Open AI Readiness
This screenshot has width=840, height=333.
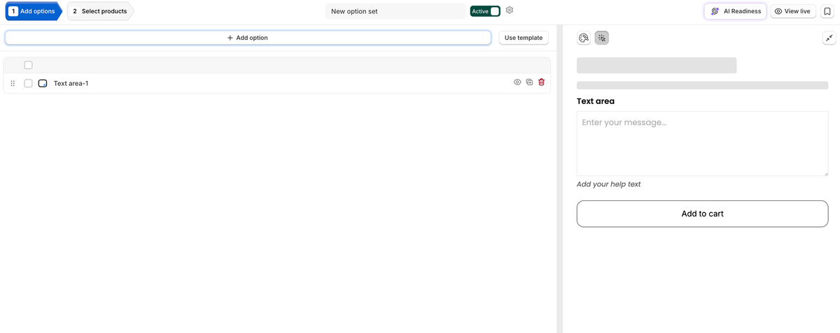pyautogui.click(x=735, y=11)
